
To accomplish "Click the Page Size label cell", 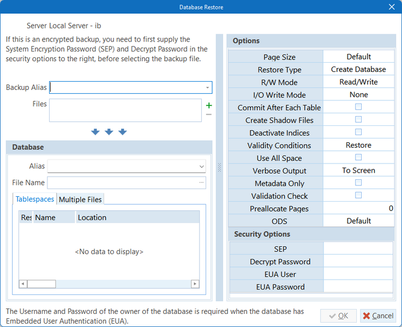I will point(275,57).
